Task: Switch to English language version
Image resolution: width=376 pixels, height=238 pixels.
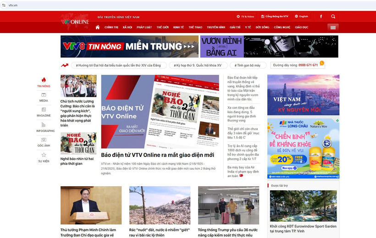Action: pos(301,17)
